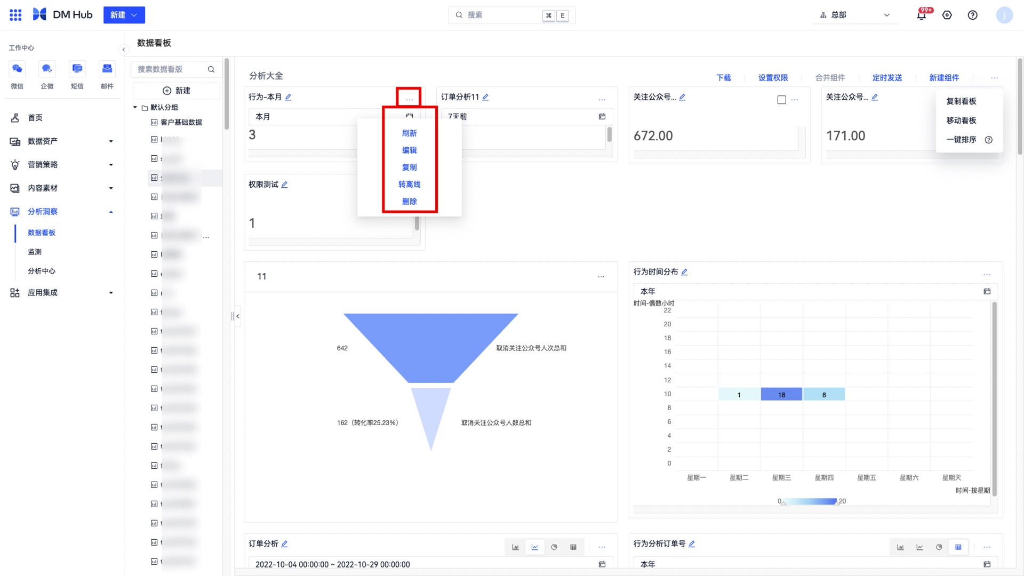Tick the checkbox on 关注公众号 672.00 widget
Image resolution: width=1024 pixels, height=576 pixels.
click(x=782, y=100)
